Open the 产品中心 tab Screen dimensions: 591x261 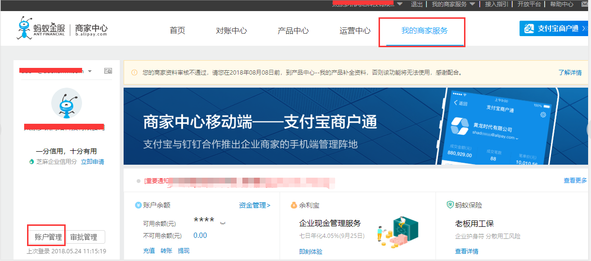click(293, 30)
